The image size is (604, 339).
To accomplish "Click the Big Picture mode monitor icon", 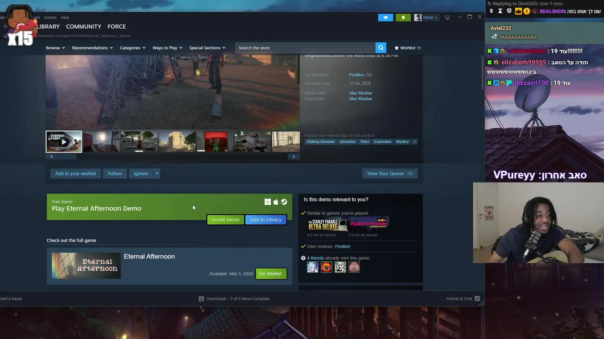I will tap(447, 17).
